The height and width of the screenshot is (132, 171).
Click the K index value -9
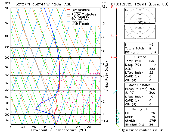click(151, 45)
